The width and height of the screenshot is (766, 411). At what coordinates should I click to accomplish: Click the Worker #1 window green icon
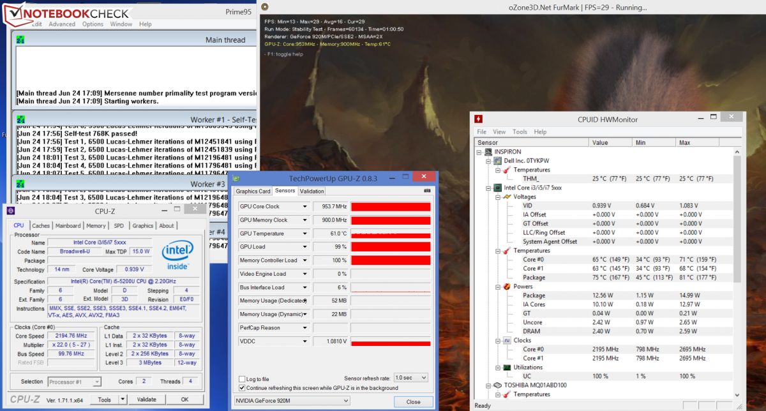click(x=20, y=119)
